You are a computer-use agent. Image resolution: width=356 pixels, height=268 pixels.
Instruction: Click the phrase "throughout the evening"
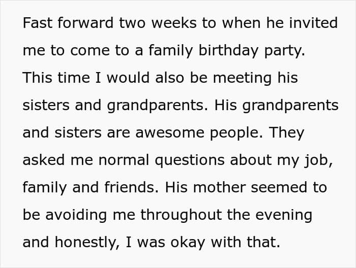[x=226, y=215]
